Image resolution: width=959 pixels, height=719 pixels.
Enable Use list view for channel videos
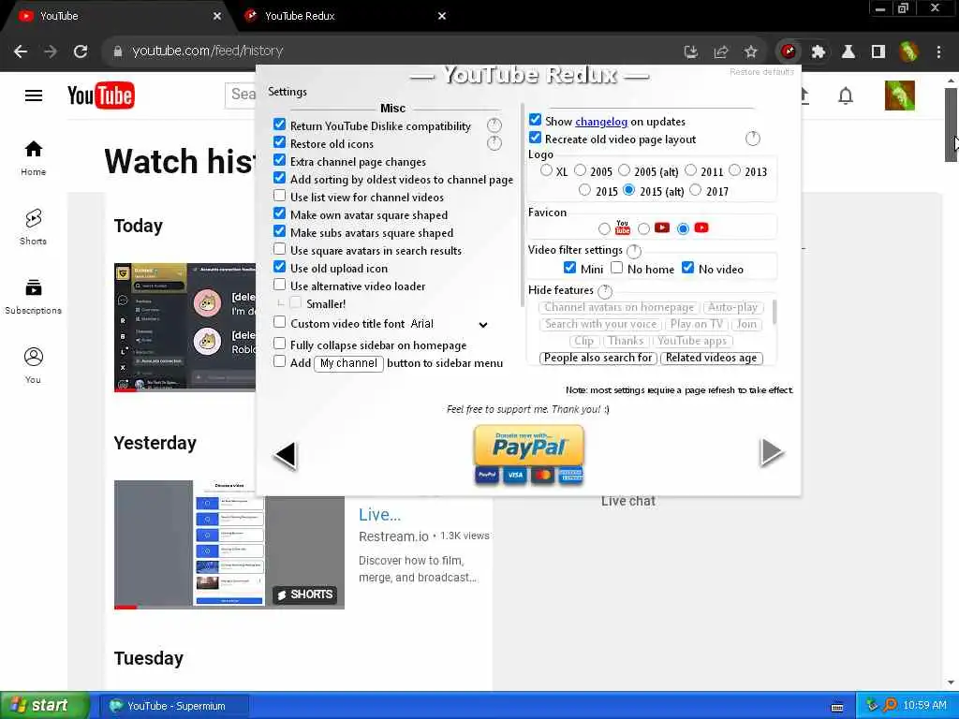pyautogui.click(x=279, y=195)
